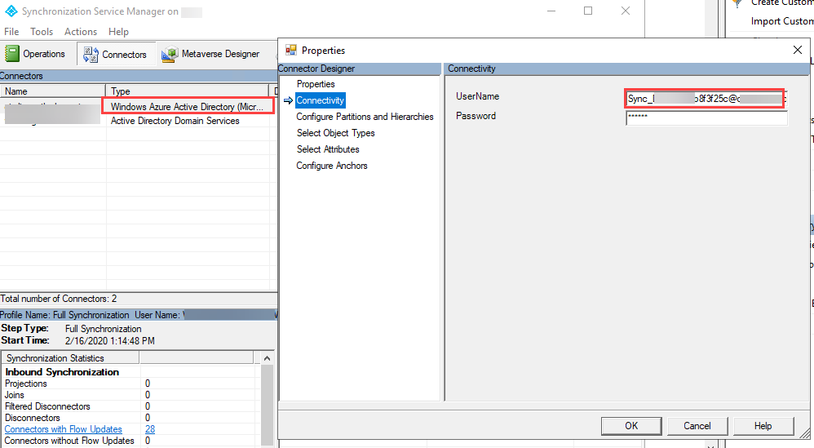Maximize the Synchronization Service Manager window
The height and width of the screenshot is (448, 814).
click(x=587, y=11)
